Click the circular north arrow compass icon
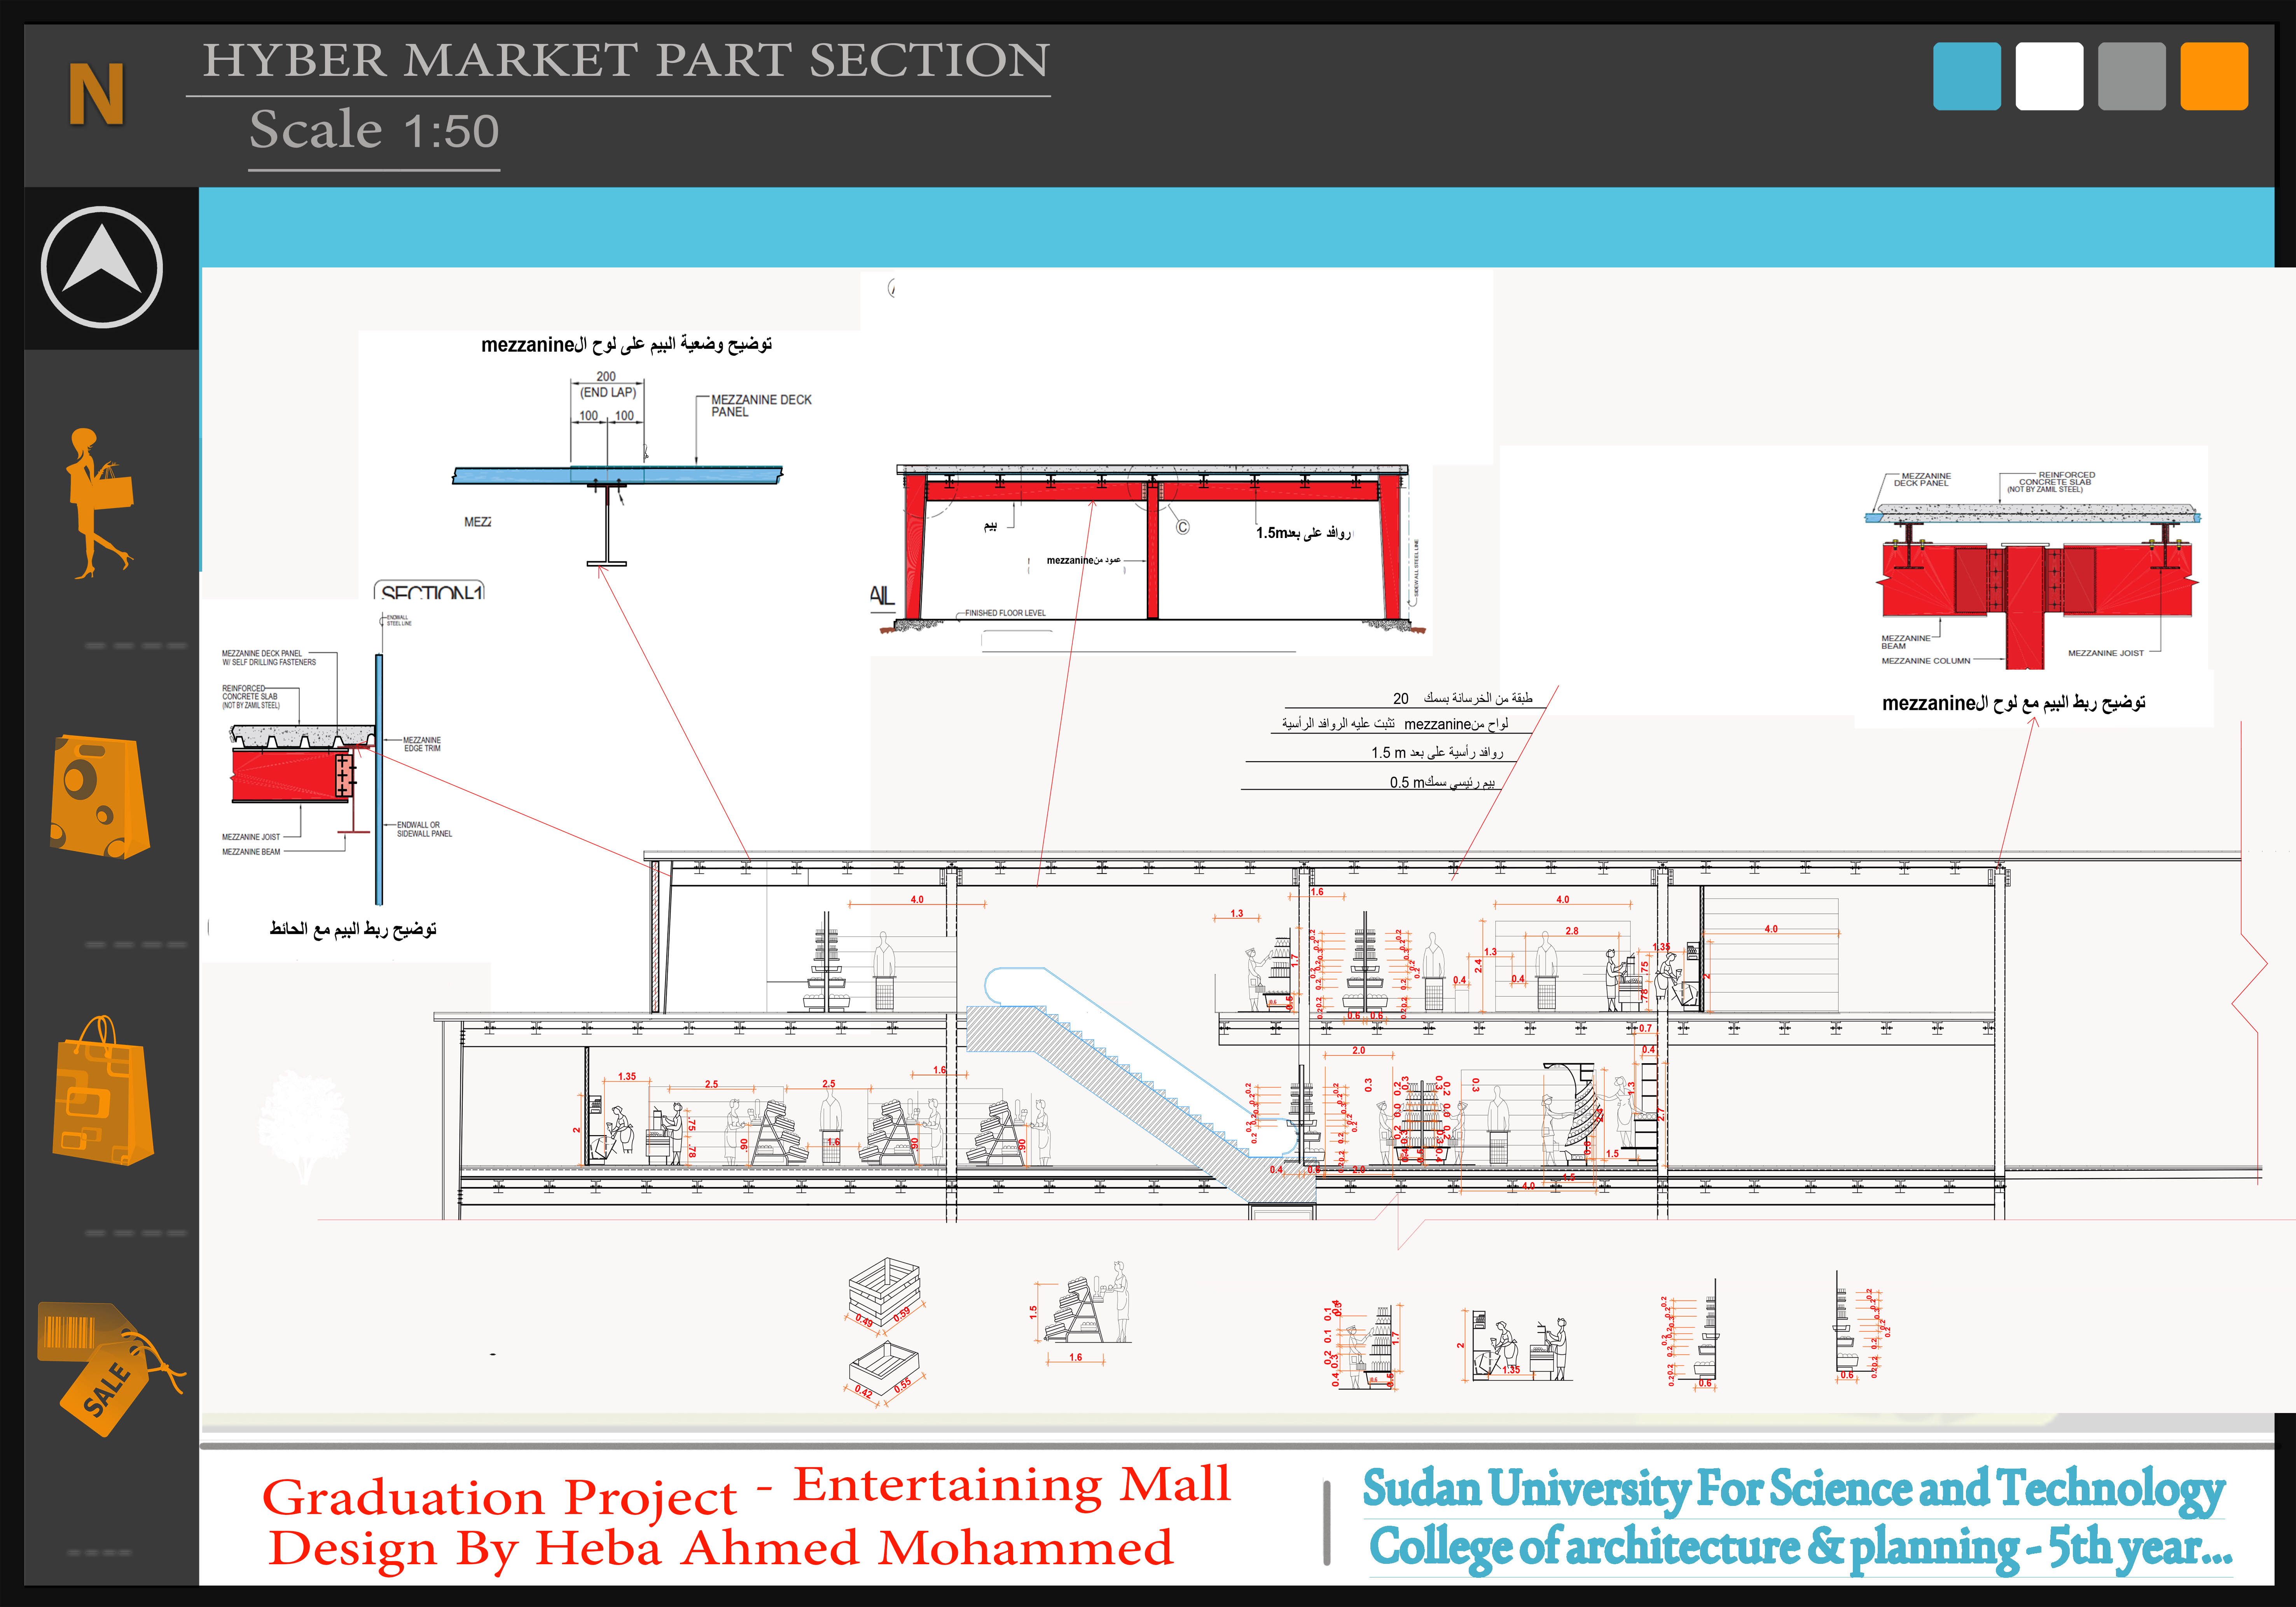The image size is (2296, 1607). (x=101, y=267)
